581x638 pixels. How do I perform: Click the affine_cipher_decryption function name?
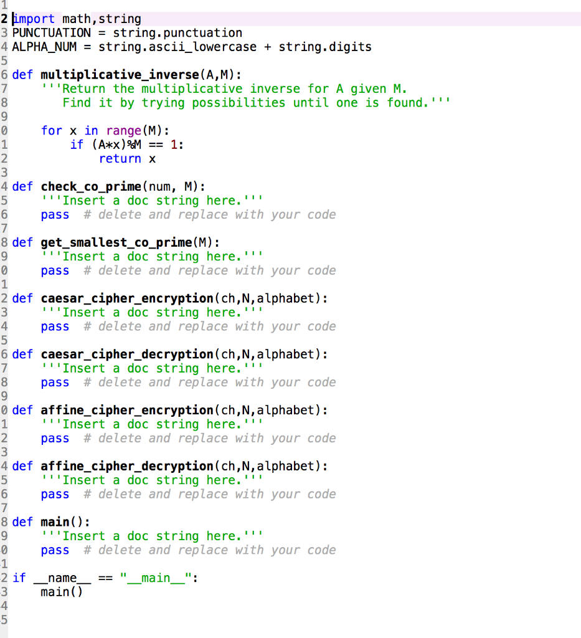click(127, 466)
